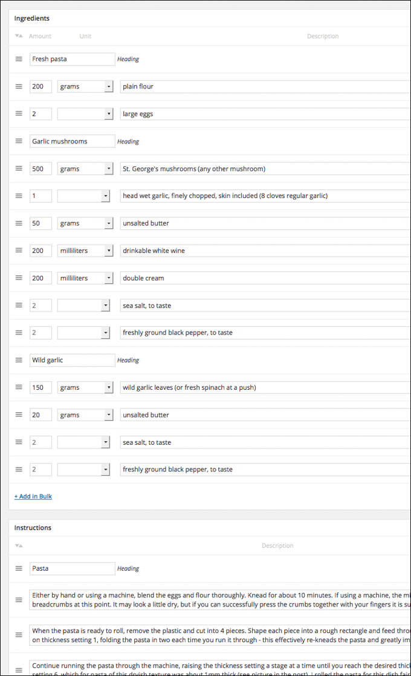Click drag handle for double cream row
Screen dimensions: 411x676
point(19,278)
